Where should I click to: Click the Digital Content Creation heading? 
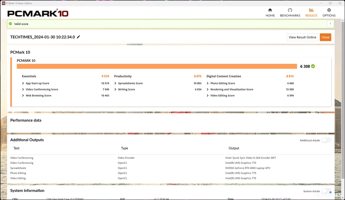(224, 76)
